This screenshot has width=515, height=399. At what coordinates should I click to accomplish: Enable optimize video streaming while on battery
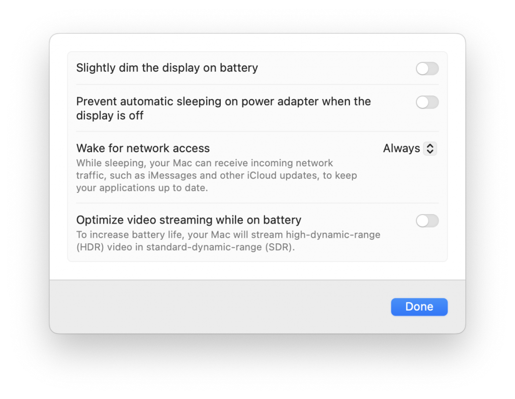click(427, 221)
